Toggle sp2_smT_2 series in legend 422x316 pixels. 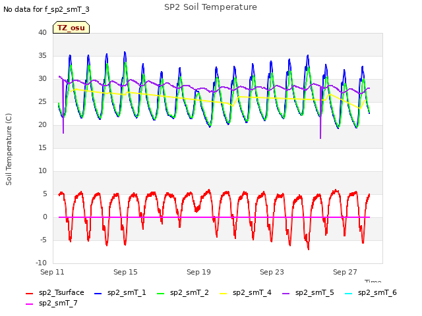pos(183,292)
